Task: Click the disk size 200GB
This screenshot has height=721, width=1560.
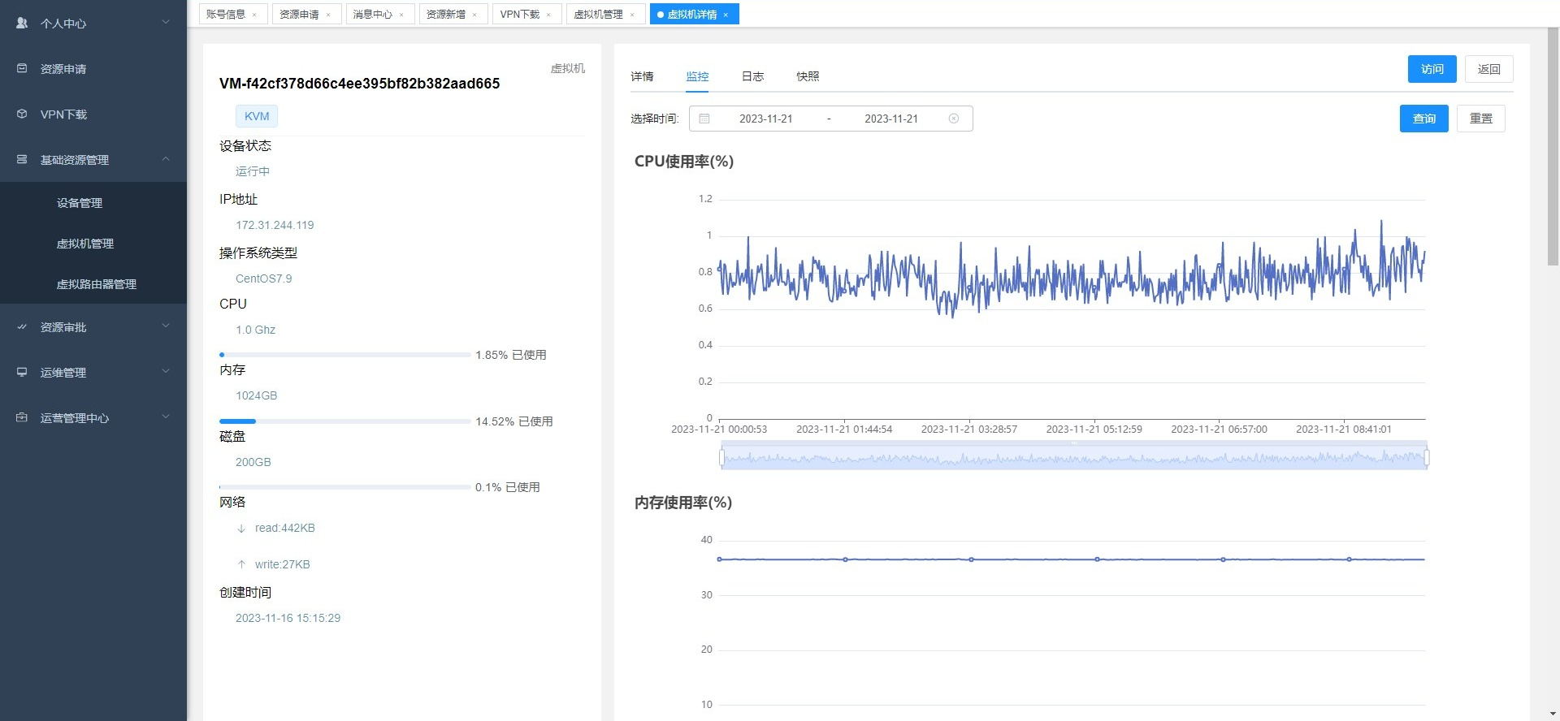Action: pos(253,462)
